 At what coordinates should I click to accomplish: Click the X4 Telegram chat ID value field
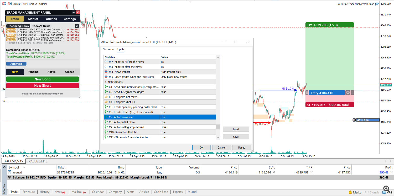[188, 102]
